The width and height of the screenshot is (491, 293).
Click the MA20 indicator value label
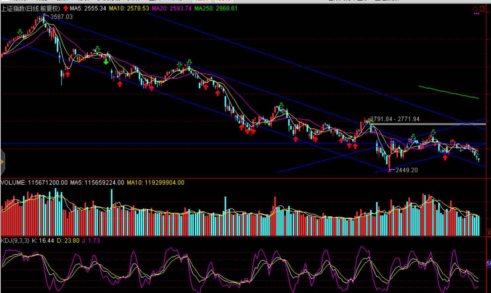click(x=172, y=8)
